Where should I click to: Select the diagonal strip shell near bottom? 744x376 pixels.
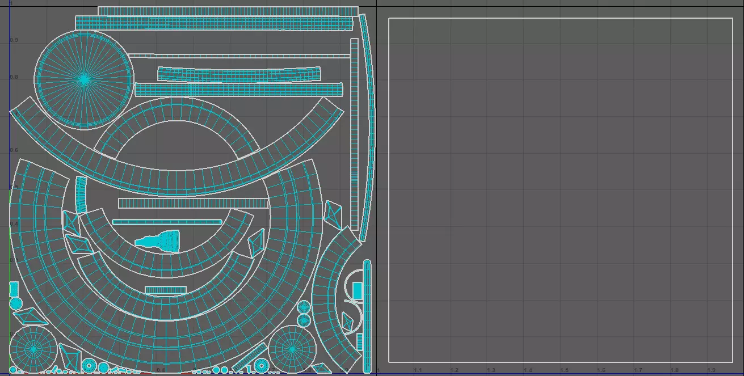pos(250,356)
